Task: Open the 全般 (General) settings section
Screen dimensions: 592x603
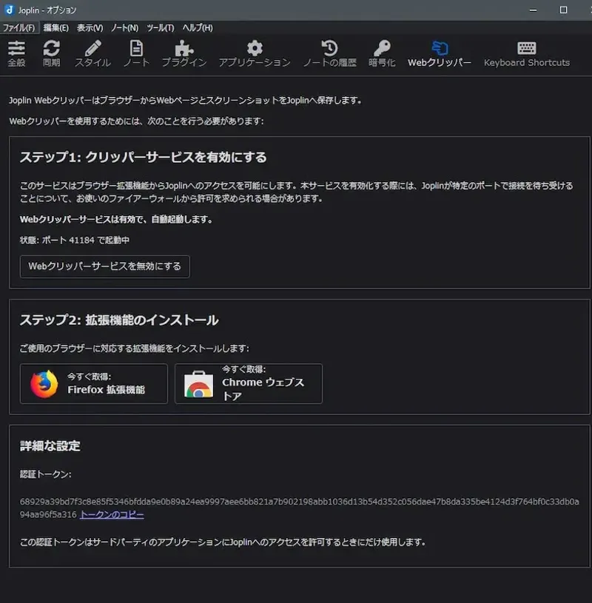Action: pyautogui.click(x=16, y=53)
